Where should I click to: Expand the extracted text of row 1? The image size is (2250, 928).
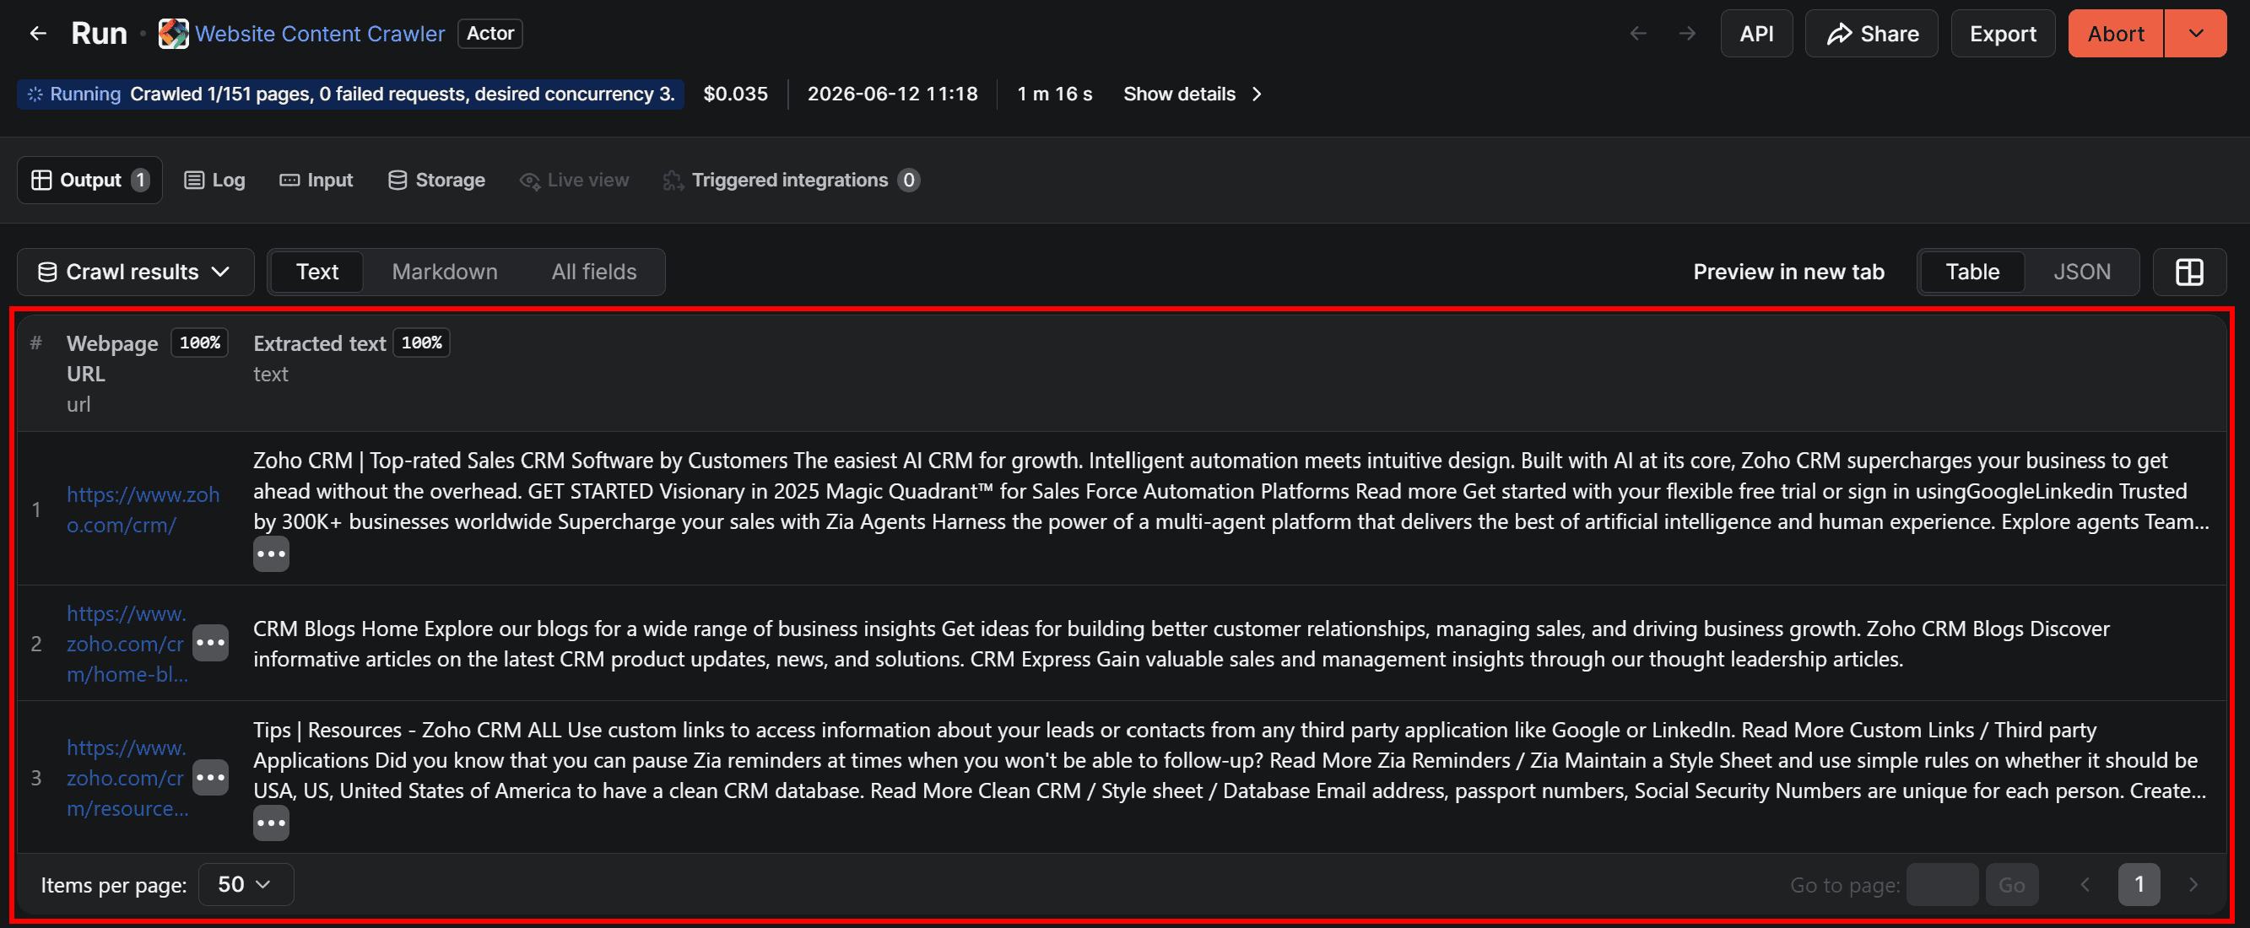point(271,553)
